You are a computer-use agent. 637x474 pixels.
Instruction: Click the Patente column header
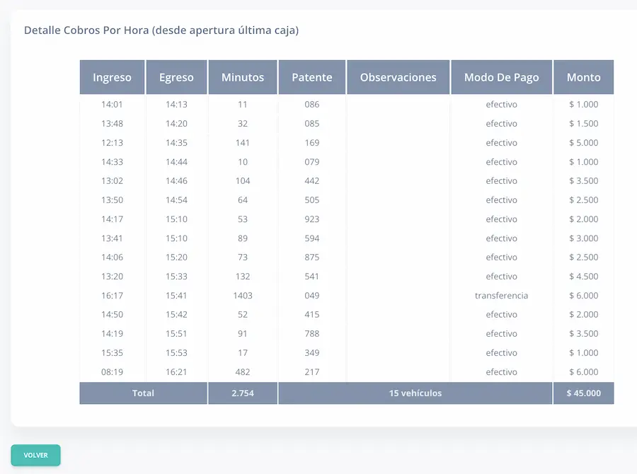click(311, 77)
